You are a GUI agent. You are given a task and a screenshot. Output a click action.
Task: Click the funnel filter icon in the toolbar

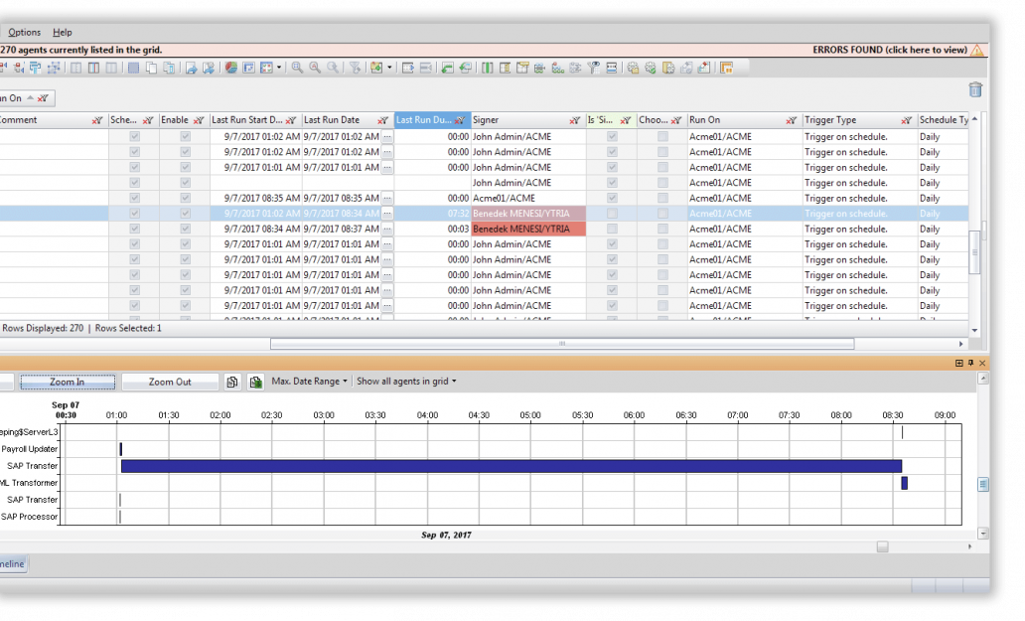355,68
